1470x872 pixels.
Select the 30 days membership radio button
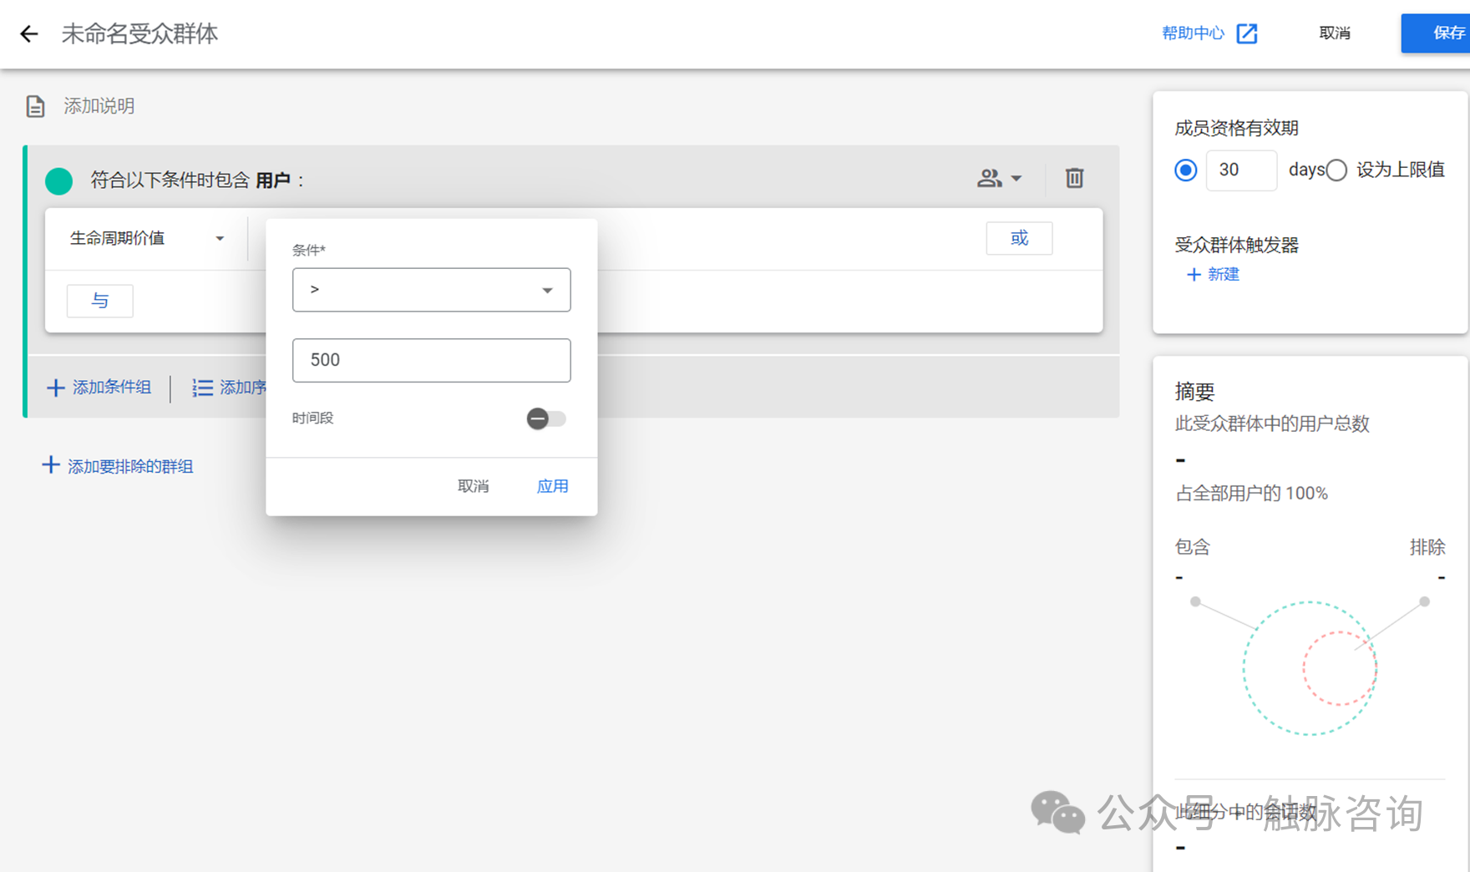click(1185, 170)
